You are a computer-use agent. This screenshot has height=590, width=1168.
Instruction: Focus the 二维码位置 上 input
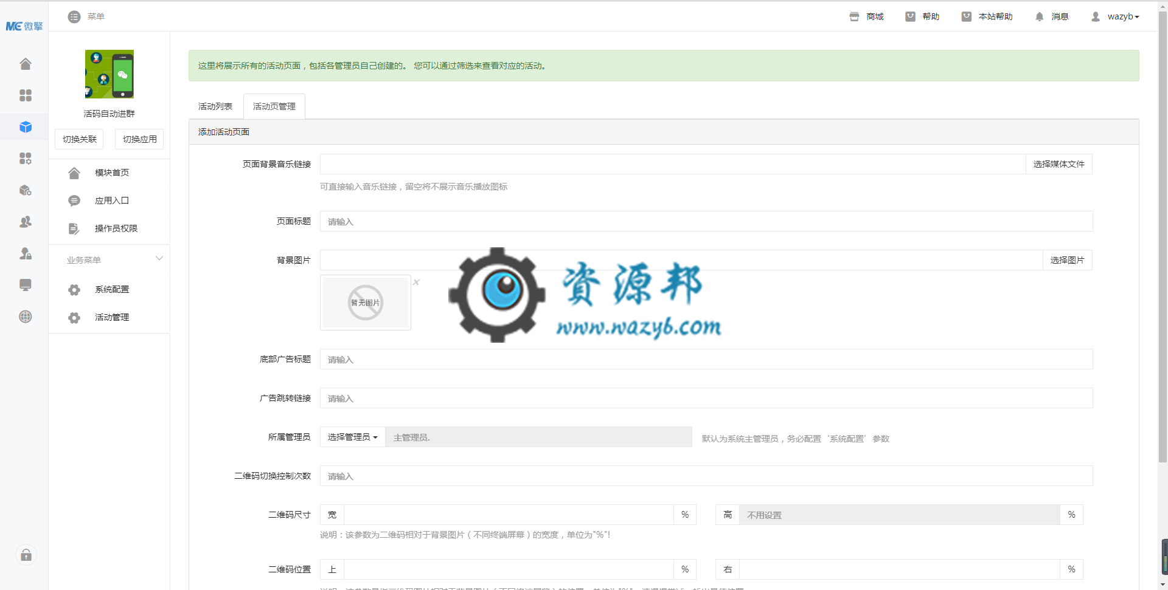509,569
